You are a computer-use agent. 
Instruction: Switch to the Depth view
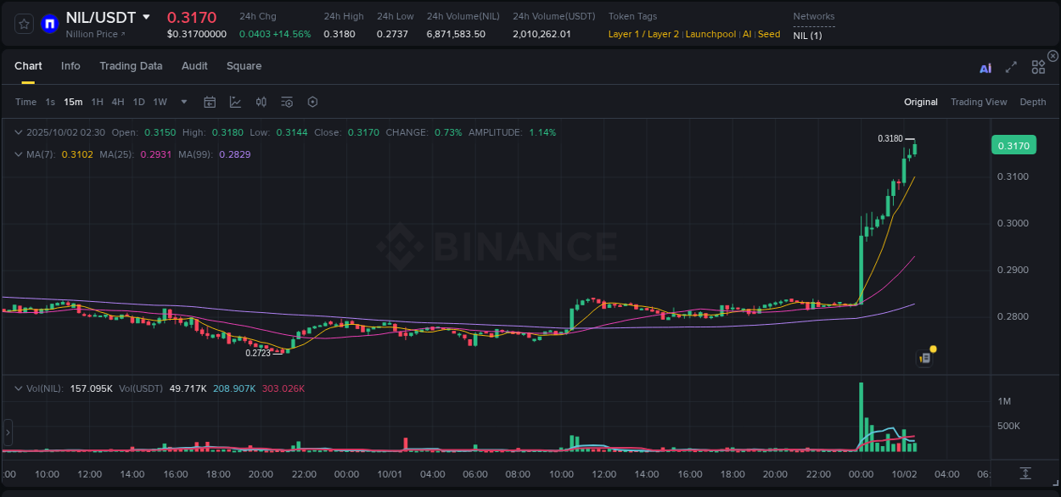[1032, 102]
